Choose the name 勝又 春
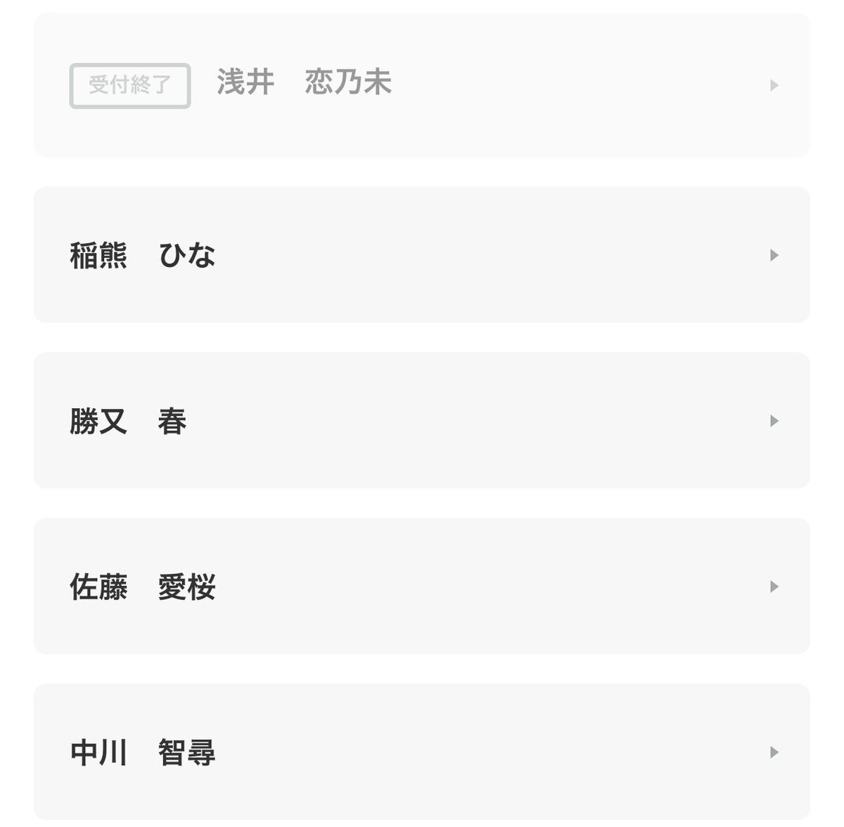The image size is (844, 827). point(128,422)
